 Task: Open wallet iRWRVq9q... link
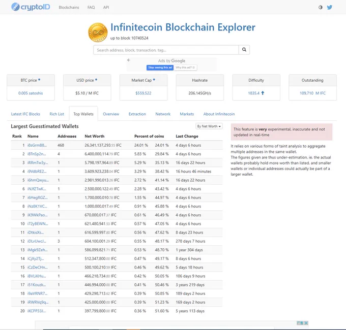(38, 302)
